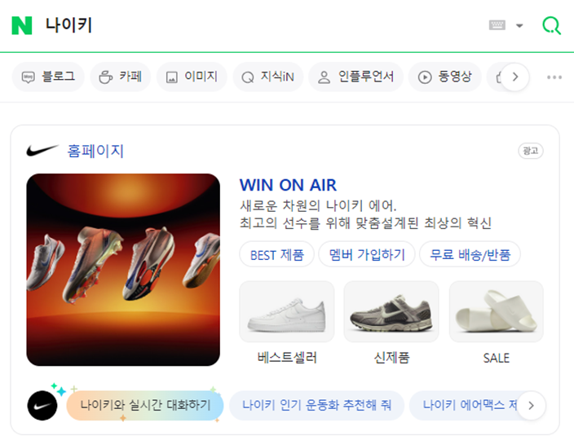This screenshot has height=440, width=574.
Task: Select the 카페 tab
Action: point(121,77)
